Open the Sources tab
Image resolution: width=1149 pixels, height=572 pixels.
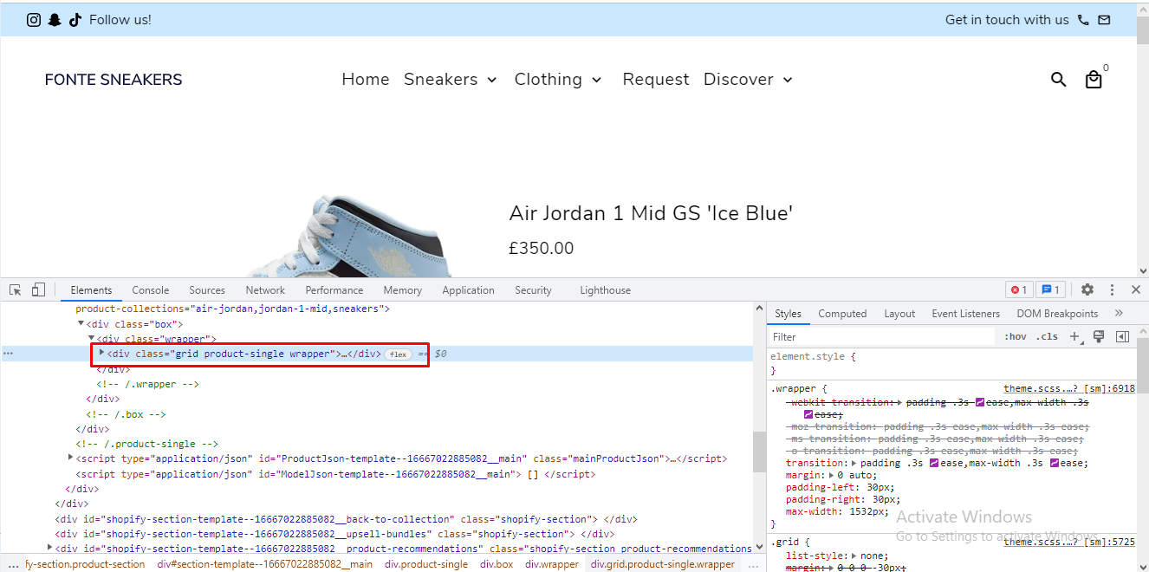point(207,290)
